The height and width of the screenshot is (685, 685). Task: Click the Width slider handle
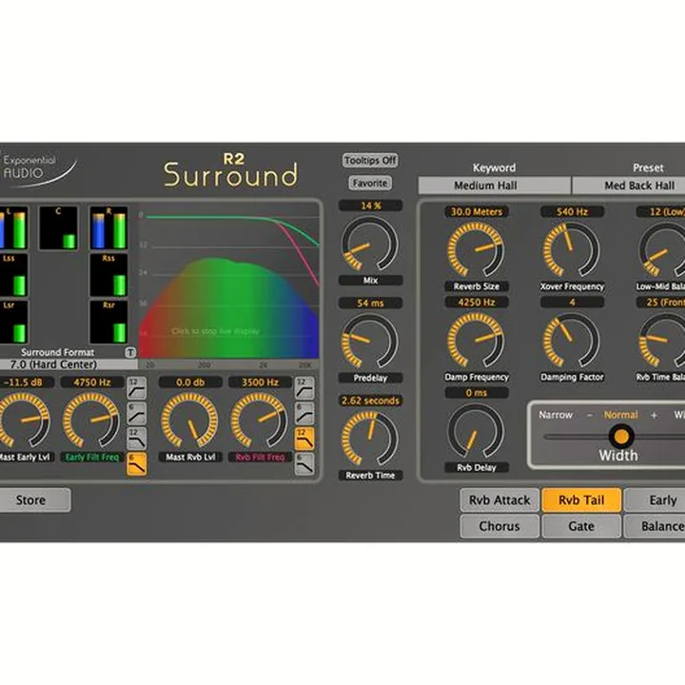point(621,436)
